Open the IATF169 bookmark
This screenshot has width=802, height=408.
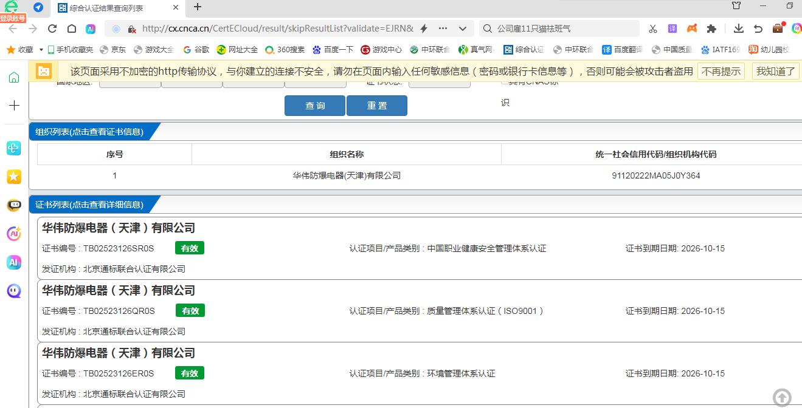(721, 50)
